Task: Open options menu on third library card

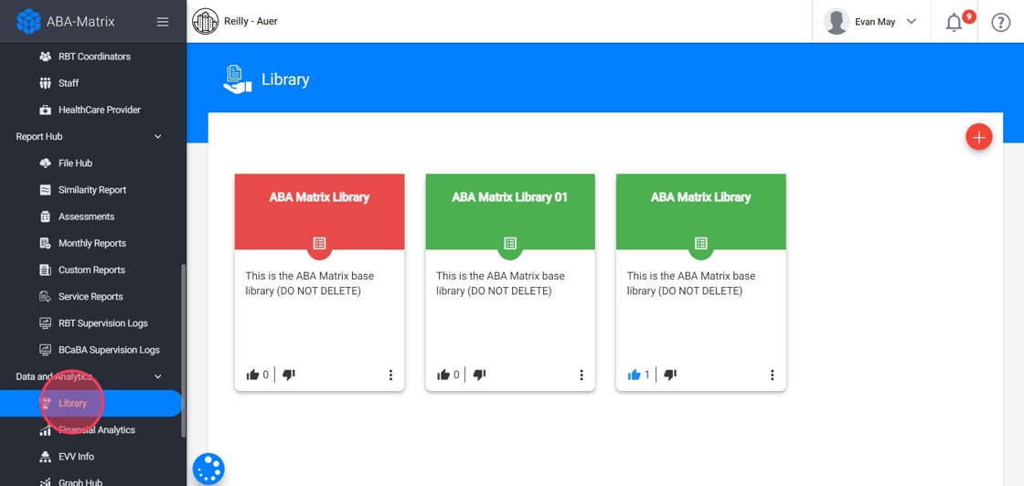Action: pyautogui.click(x=772, y=375)
